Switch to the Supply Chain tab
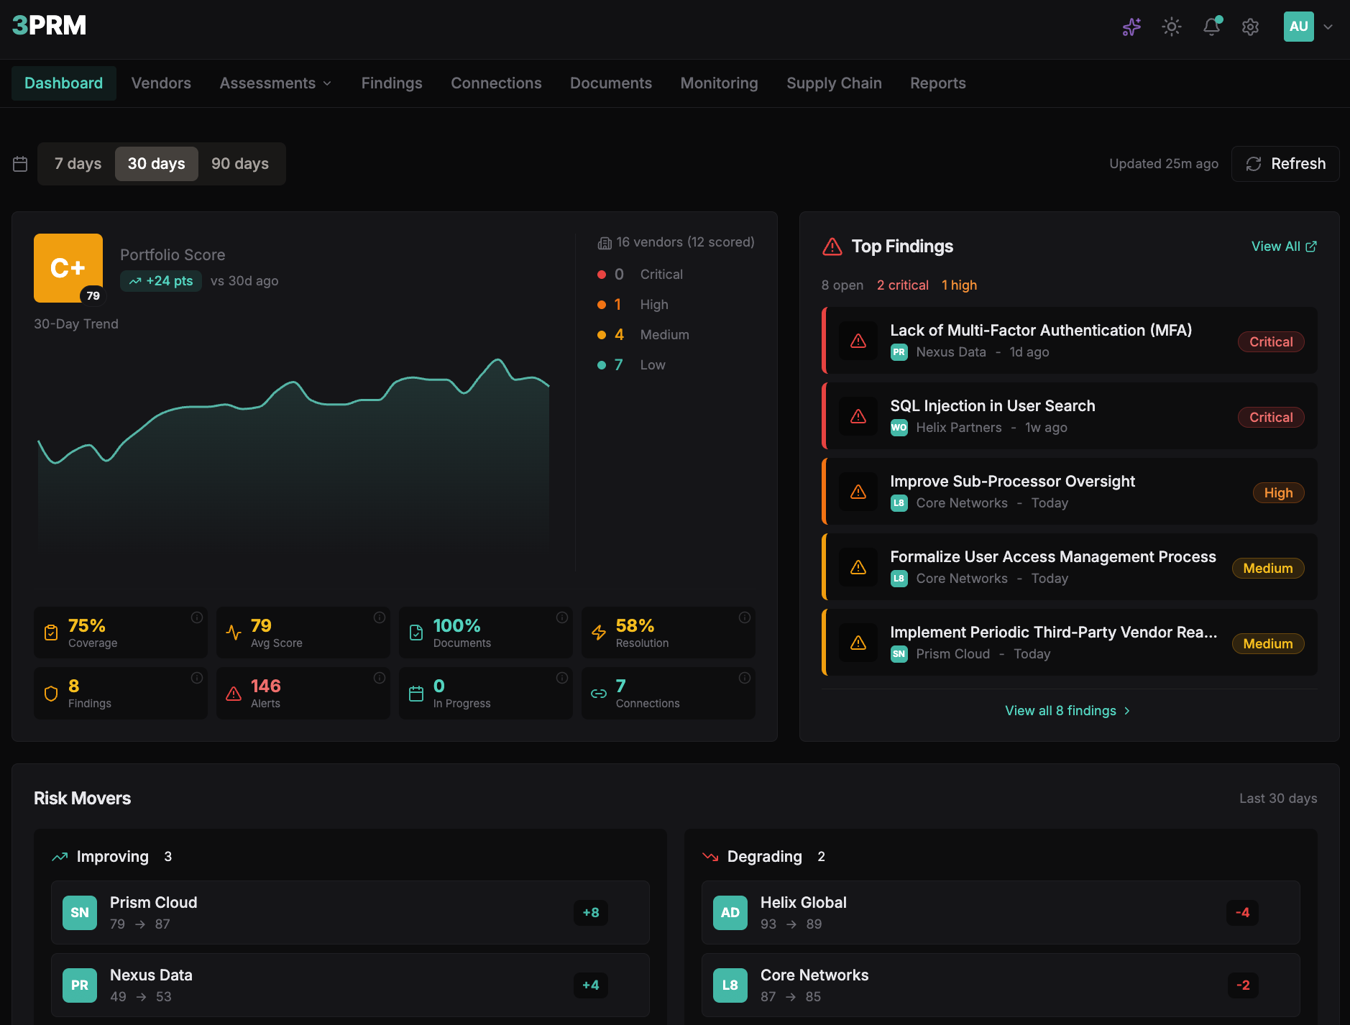This screenshot has height=1025, width=1350. tap(834, 83)
